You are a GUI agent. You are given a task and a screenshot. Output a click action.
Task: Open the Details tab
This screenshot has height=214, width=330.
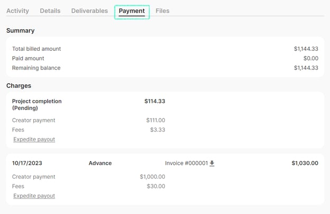pyautogui.click(x=50, y=11)
